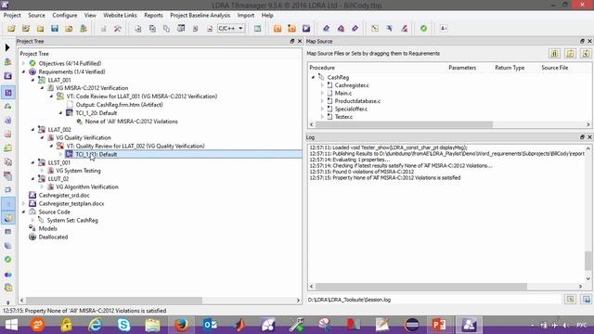Click third yellow Map Source action button
The width and height of the screenshot is (594, 334).
click(x=586, y=54)
